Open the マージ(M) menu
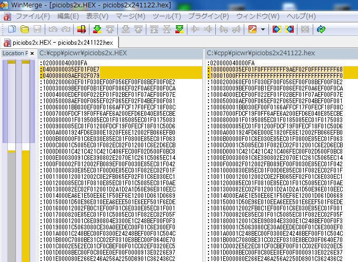The width and height of the screenshot is (358, 262). tap(131, 16)
